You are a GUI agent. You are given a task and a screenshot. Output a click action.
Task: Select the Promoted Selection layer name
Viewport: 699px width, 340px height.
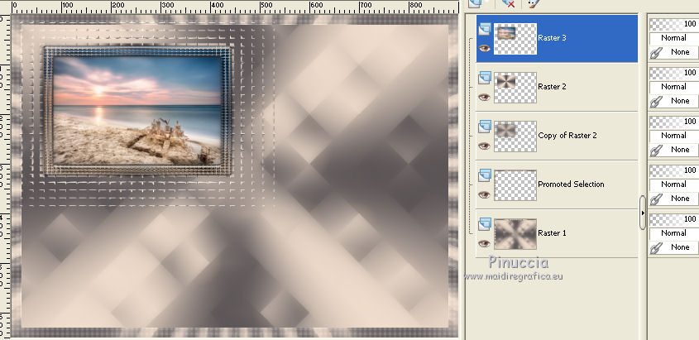pos(571,184)
